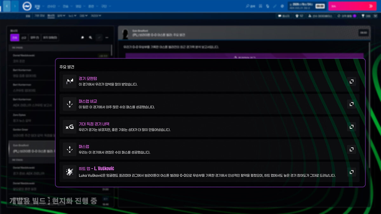Open the 경기 모멘텀 title link
Image resolution: width=381 pixels, height=214 pixels.
(x=88, y=78)
